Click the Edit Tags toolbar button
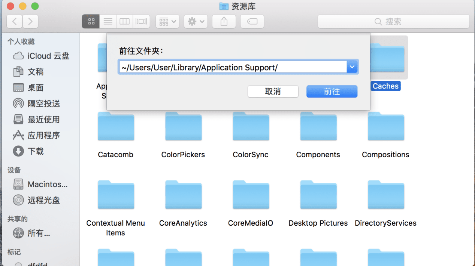Viewport: 475px width, 266px height. [x=252, y=22]
